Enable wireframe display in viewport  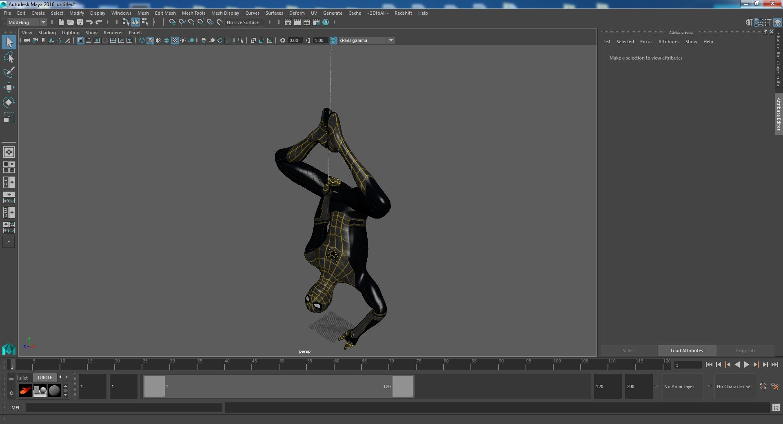(142, 40)
